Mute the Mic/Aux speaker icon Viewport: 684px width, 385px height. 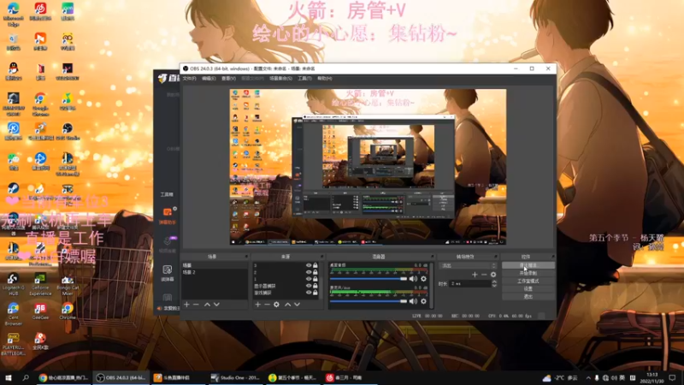(414, 301)
